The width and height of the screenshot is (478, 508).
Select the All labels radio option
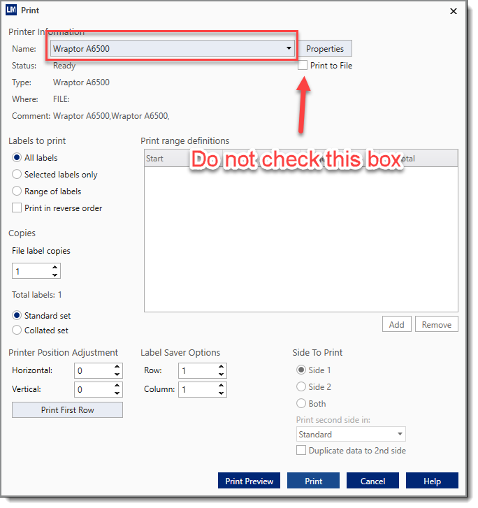pyautogui.click(x=17, y=158)
